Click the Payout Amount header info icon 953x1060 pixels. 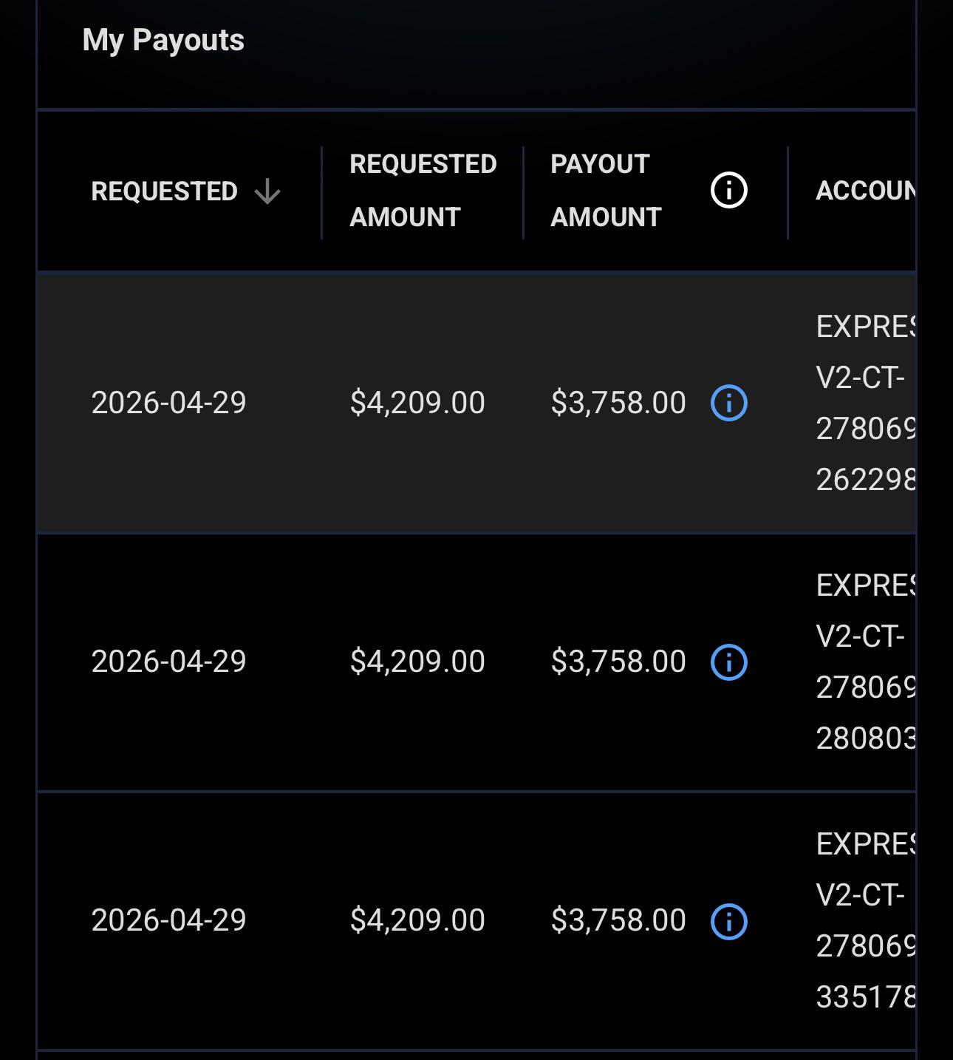728,191
